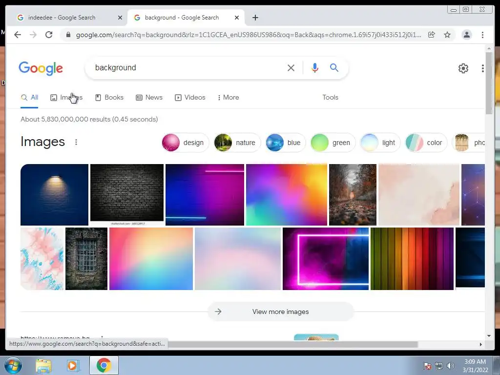This screenshot has width=500, height=375.
Task: Click horizontal scrollbar right arrow
Action: (x=481, y=344)
